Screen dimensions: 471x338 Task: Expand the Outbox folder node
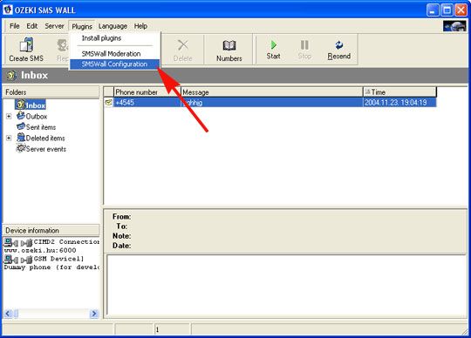click(9, 116)
